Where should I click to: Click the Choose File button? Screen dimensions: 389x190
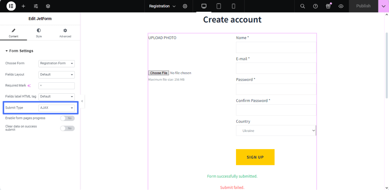159,73
